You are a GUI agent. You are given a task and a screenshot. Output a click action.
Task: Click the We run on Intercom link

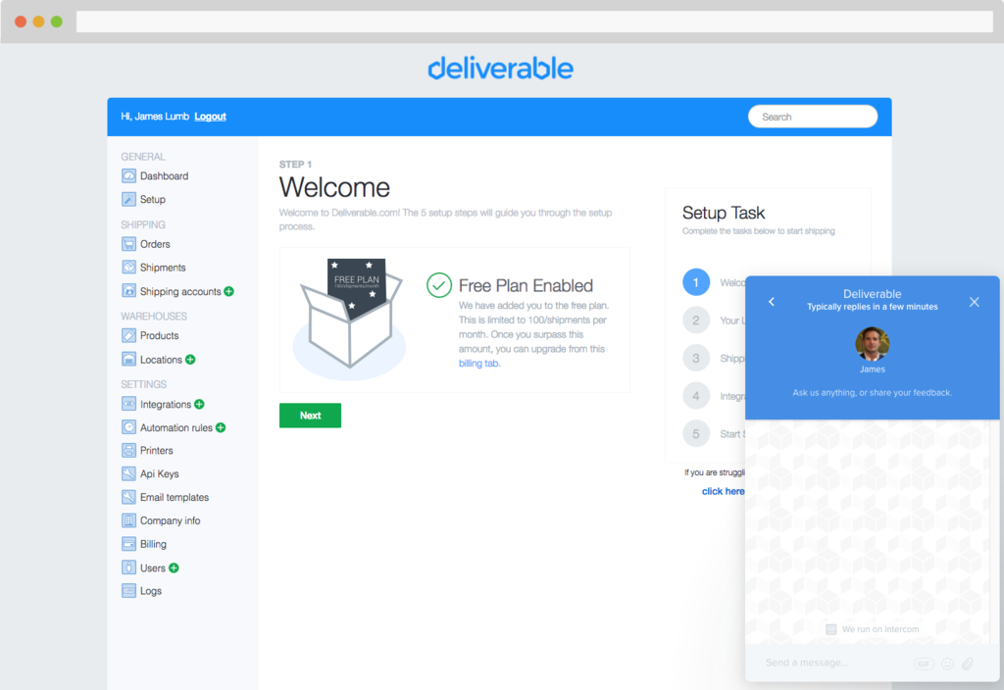coord(873,629)
